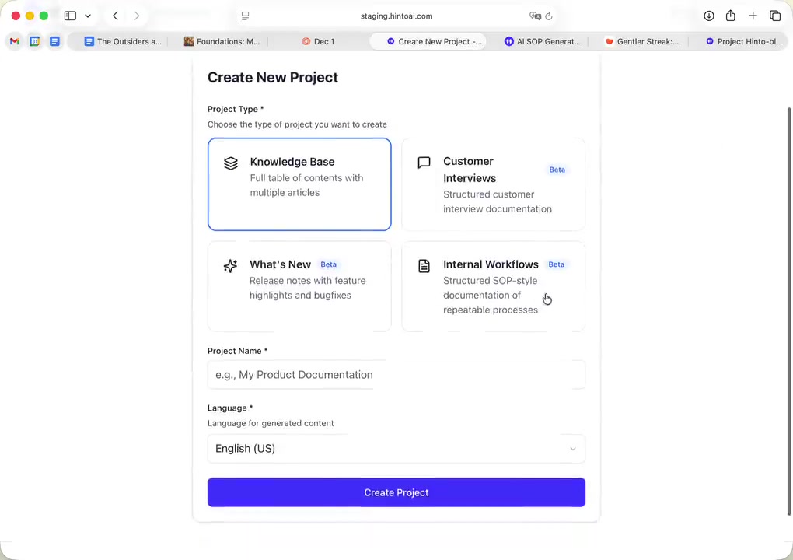
Task: Open a new tab with plus icon
Action: click(753, 16)
